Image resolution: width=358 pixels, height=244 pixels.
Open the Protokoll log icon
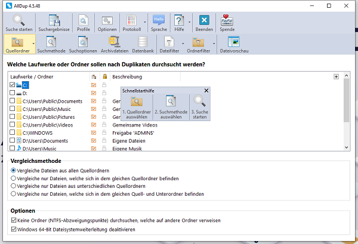click(131, 20)
